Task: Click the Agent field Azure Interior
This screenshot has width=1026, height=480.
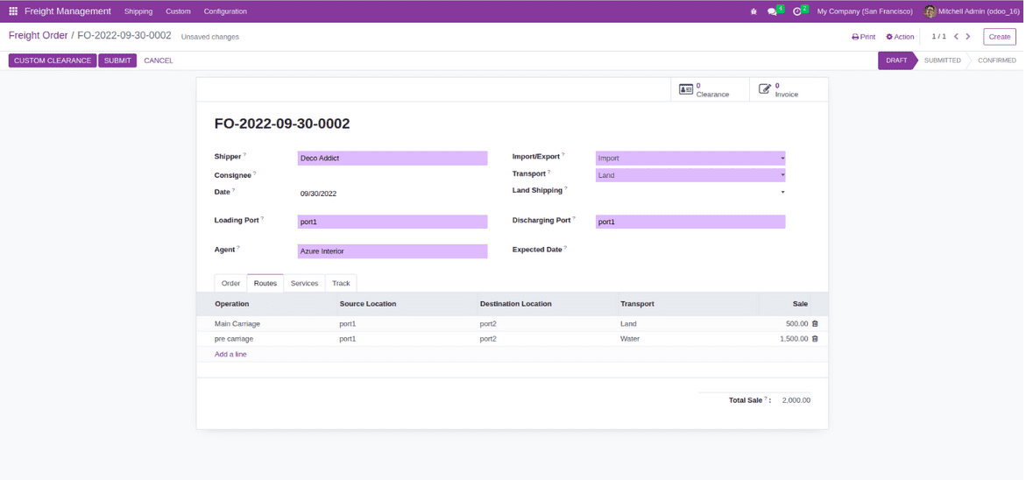Action: 393,251
